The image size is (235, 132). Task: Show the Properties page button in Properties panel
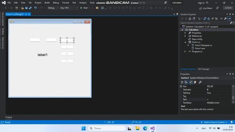(191, 82)
